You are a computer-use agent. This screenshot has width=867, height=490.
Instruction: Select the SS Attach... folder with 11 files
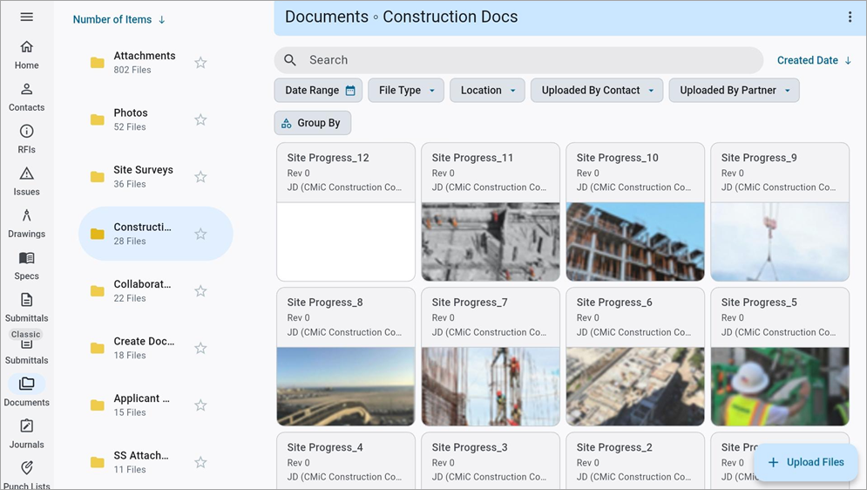click(155, 462)
